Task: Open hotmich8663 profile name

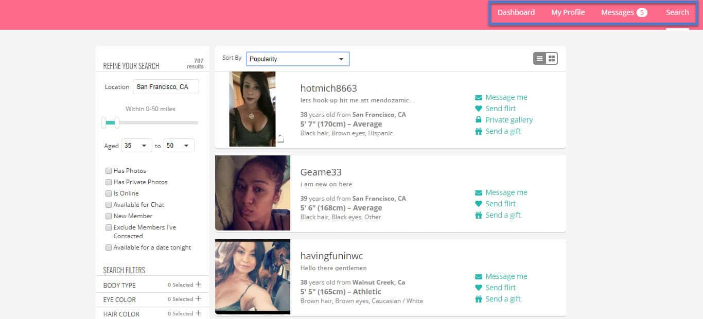Action: [328, 88]
